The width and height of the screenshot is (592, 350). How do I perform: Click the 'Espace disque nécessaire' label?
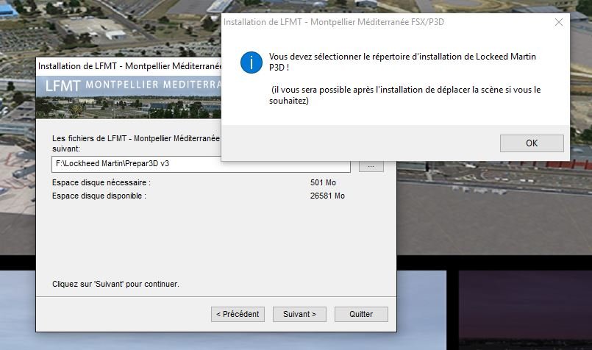[101, 182]
